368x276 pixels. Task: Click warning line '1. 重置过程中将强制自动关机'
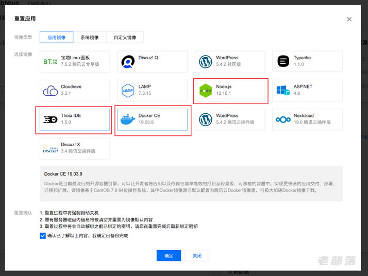tap(69, 213)
